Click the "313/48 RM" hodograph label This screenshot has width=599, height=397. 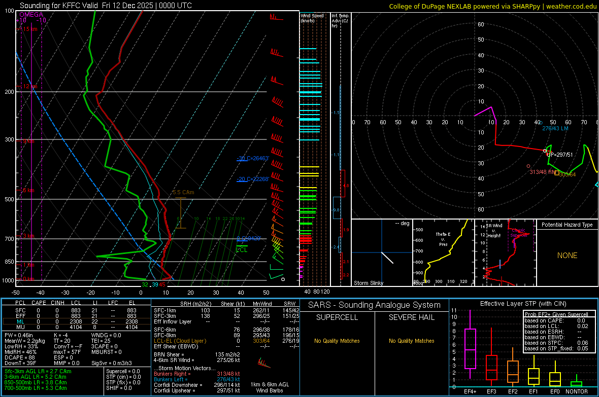tap(543, 172)
